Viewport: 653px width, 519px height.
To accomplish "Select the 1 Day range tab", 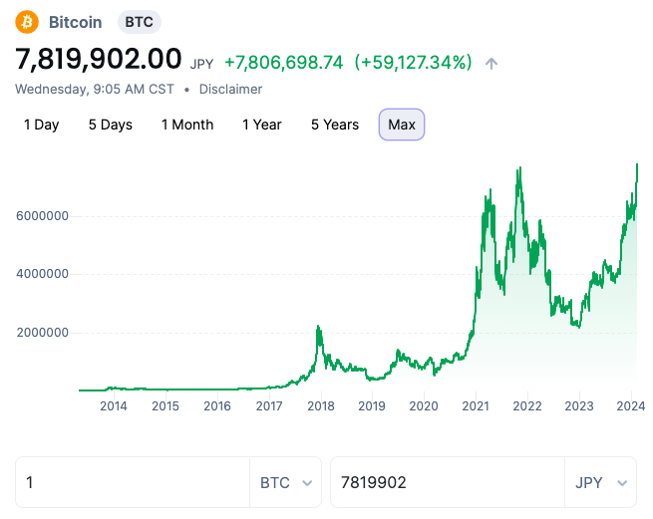I will click(x=41, y=125).
